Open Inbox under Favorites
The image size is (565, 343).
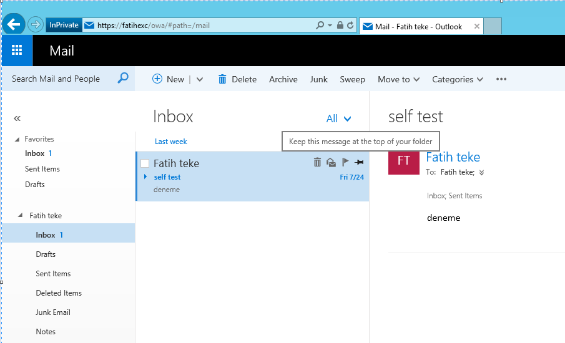click(x=34, y=153)
